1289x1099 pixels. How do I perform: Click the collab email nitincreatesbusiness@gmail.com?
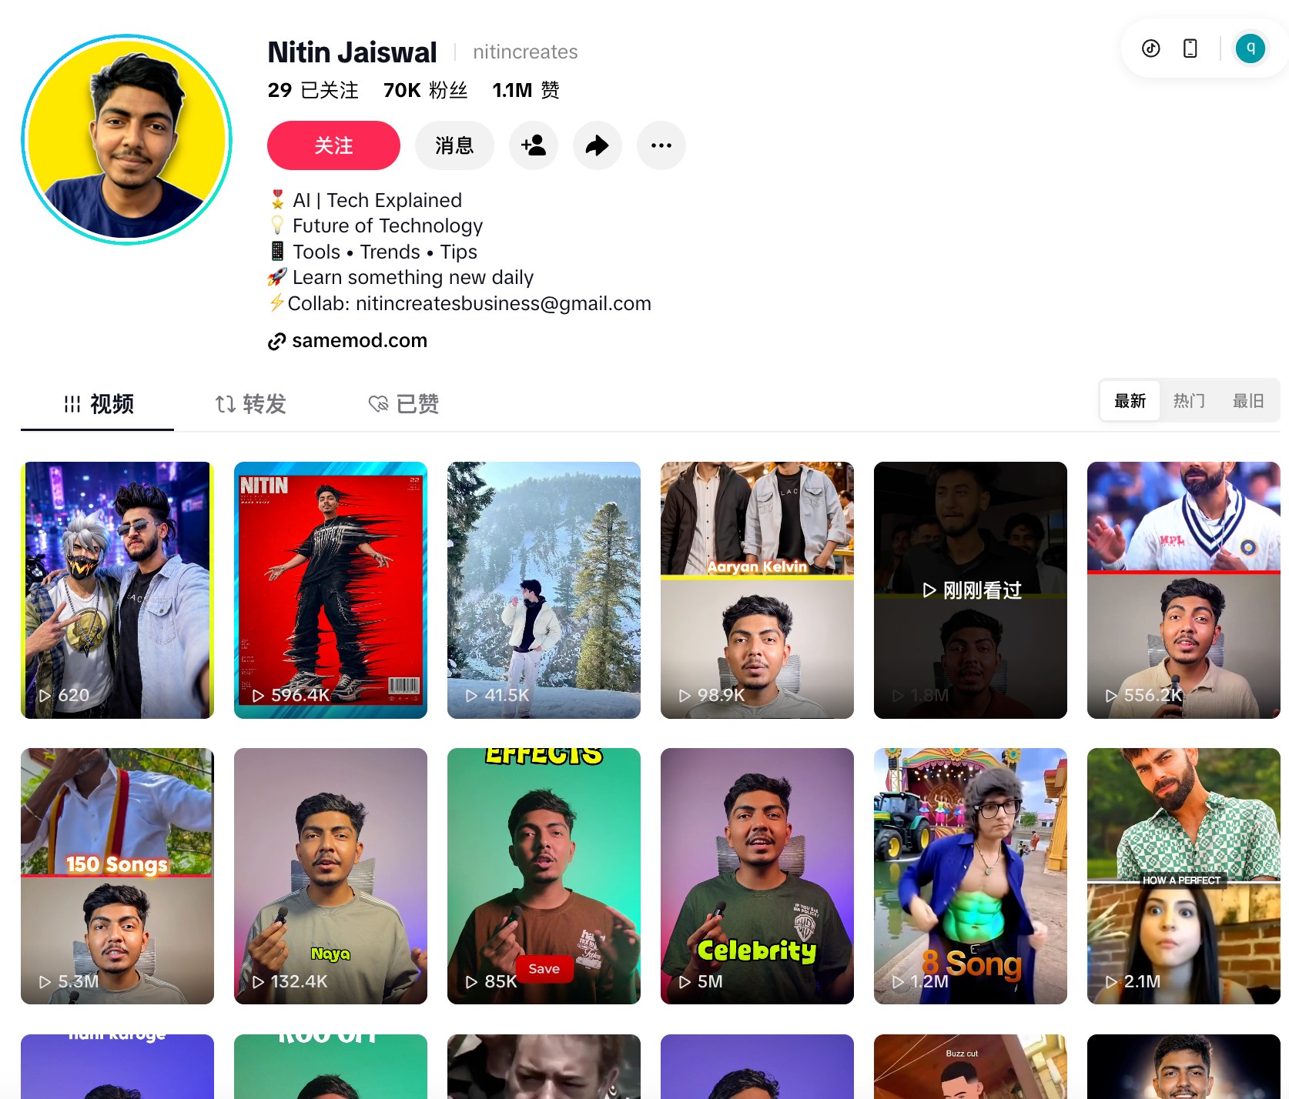[x=504, y=303]
